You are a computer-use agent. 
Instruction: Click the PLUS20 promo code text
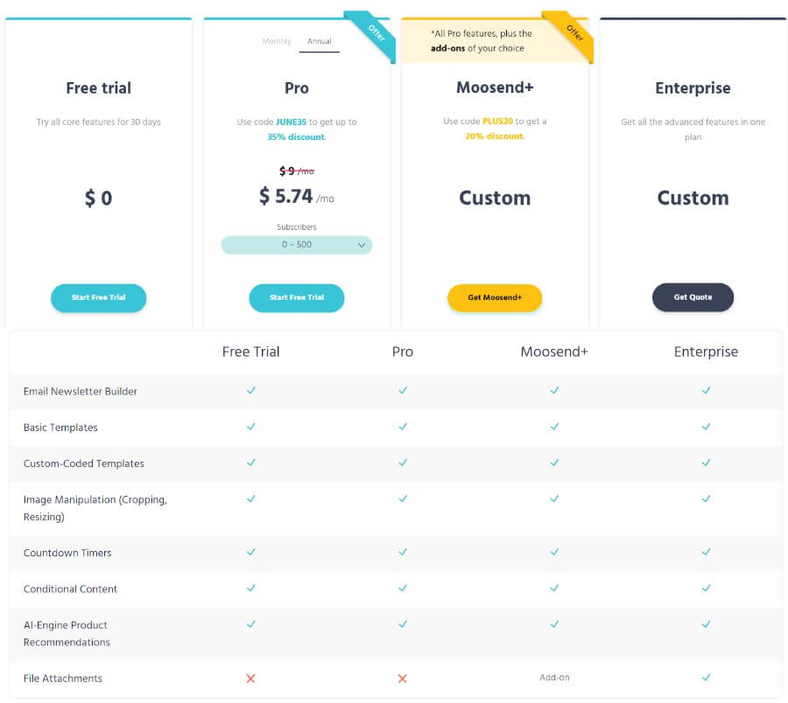(497, 122)
